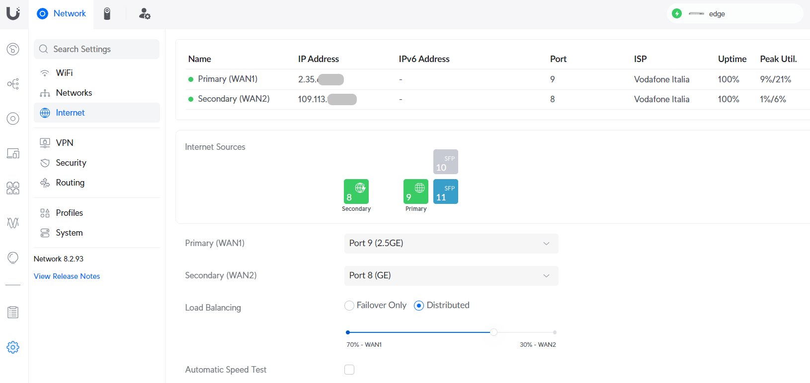Click the UniFi logo icon
810x383 pixels.
[x=13, y=13]
